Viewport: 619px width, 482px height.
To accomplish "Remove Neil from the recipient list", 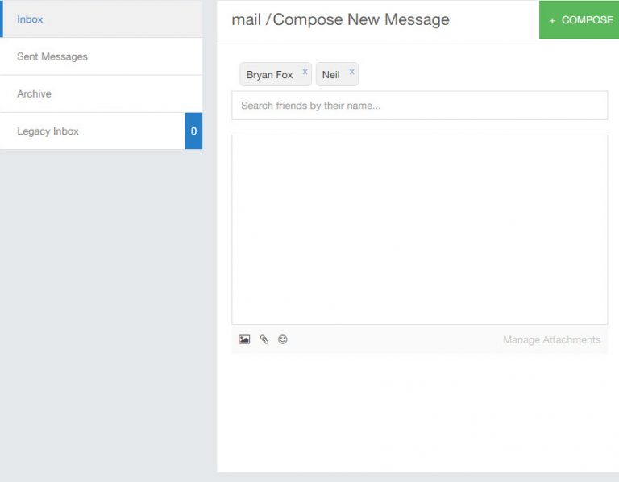I will (351, 72).
